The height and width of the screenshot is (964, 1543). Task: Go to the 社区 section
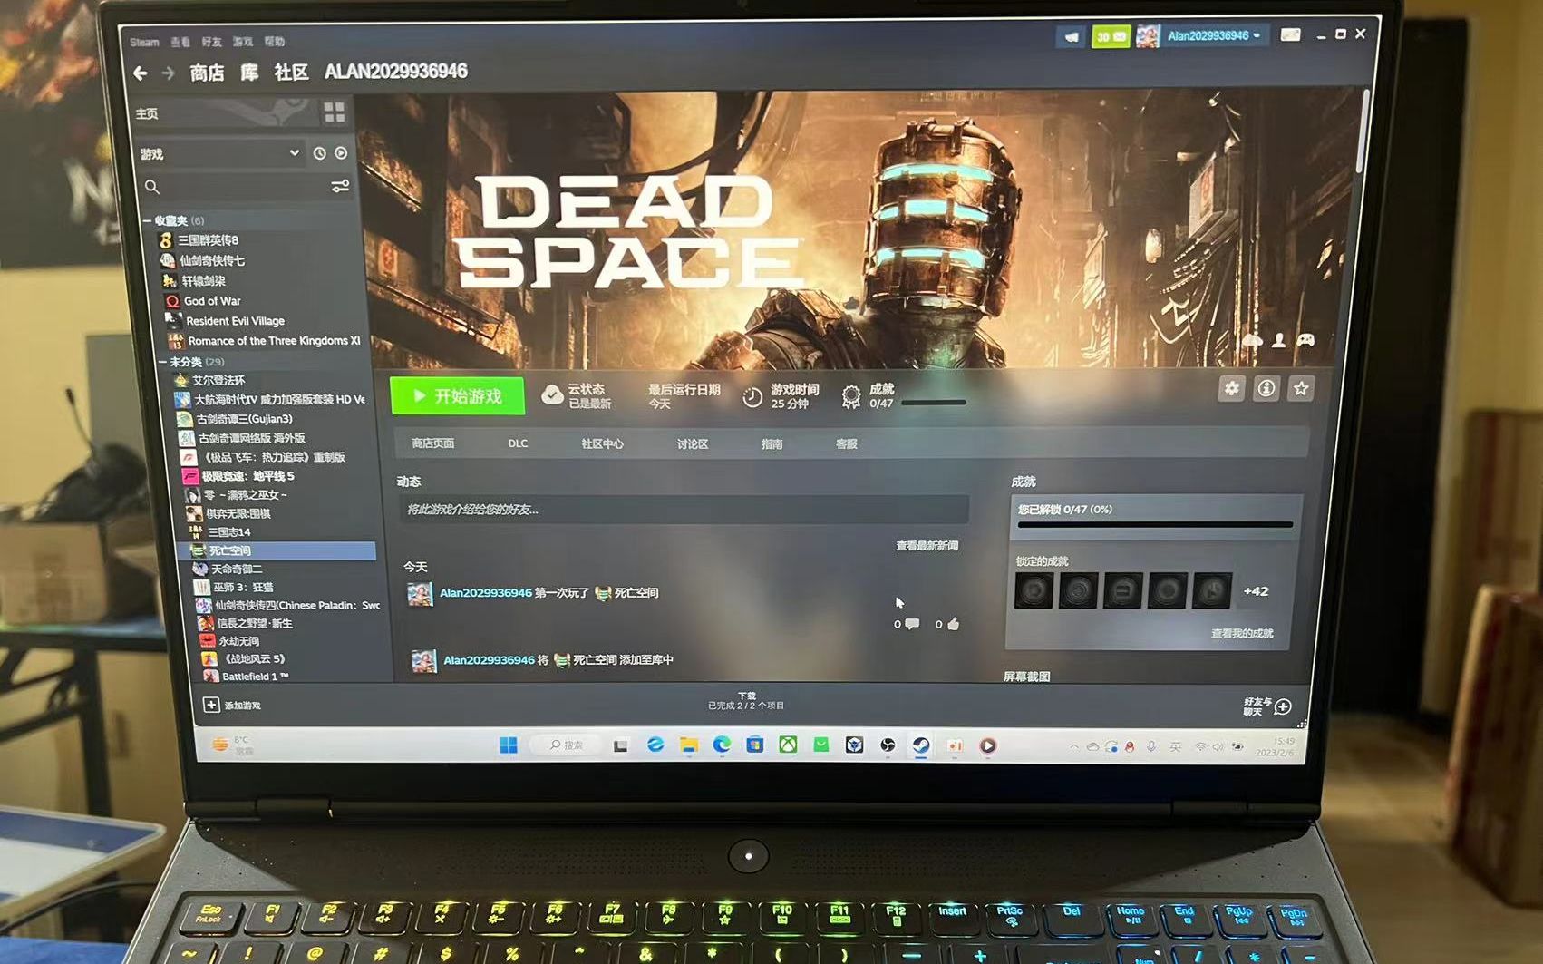291,73
